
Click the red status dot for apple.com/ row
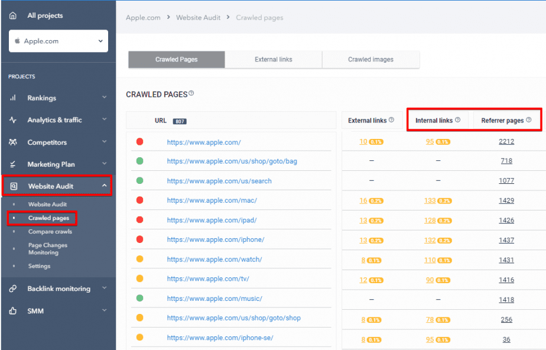tap(139, 141)
